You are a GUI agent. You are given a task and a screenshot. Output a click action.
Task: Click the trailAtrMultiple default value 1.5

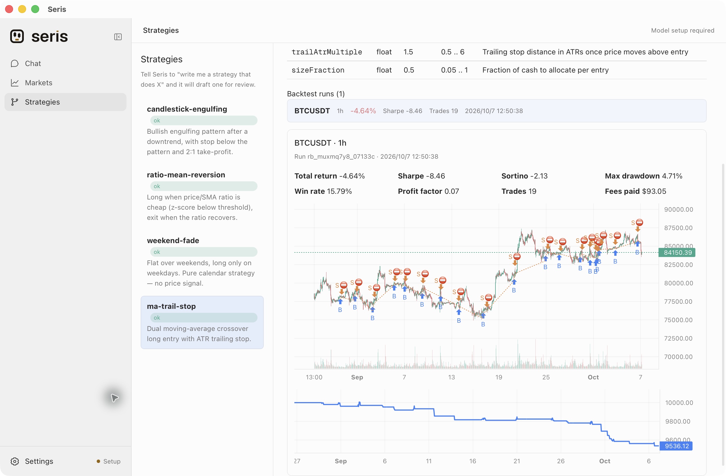tap(408, 52)
